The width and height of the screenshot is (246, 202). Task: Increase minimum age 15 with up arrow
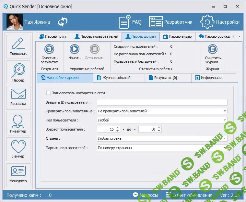118,128
